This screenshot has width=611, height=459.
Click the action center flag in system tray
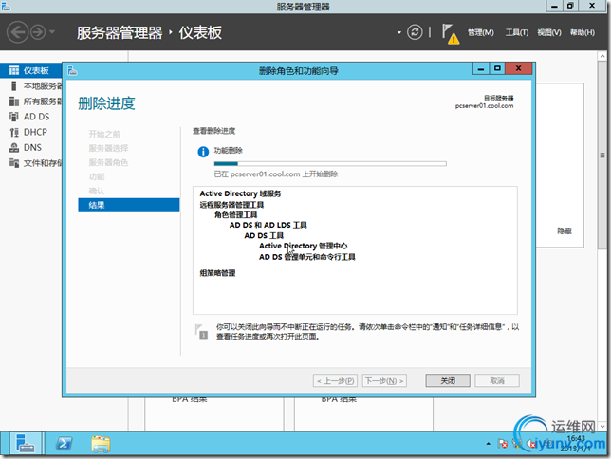click(502, 444)
